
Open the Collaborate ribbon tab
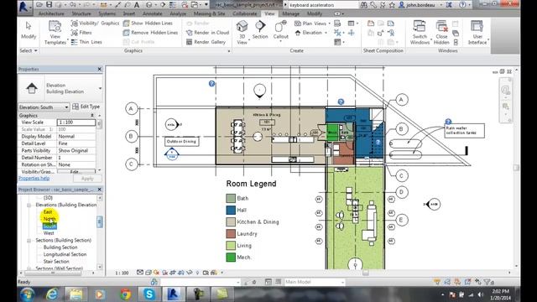[x=244, y=13]
